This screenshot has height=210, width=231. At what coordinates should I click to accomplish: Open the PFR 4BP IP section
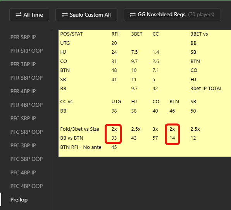pyautogui.click(x=23, y=91)
